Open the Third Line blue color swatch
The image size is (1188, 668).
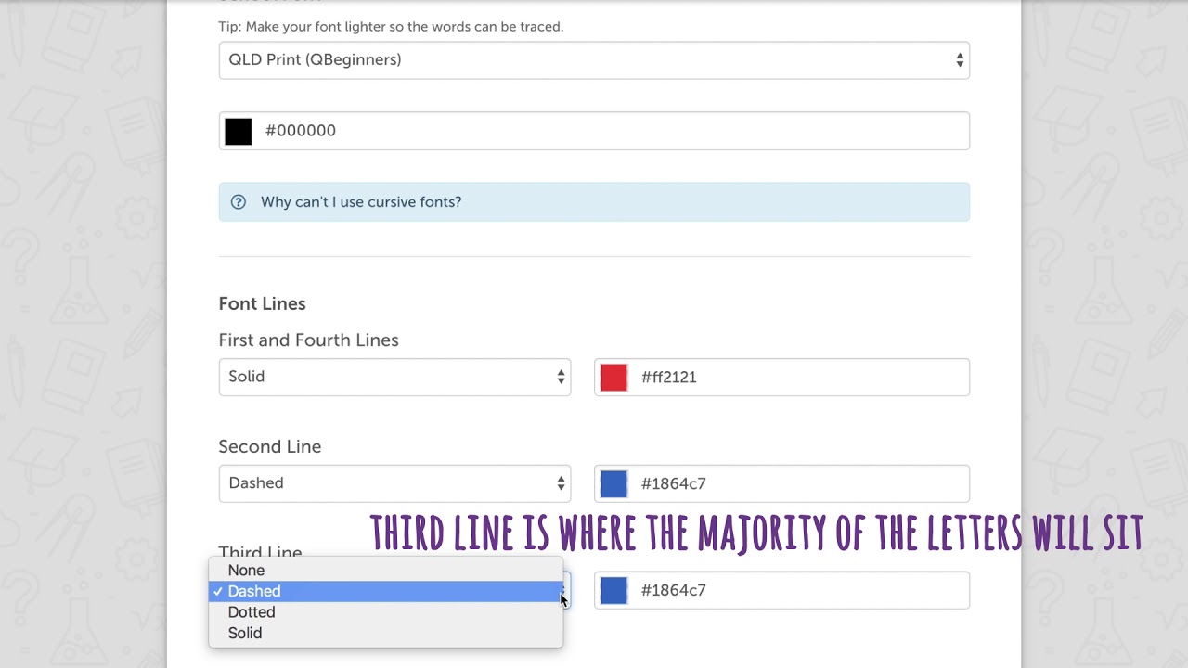click(614, 591)
